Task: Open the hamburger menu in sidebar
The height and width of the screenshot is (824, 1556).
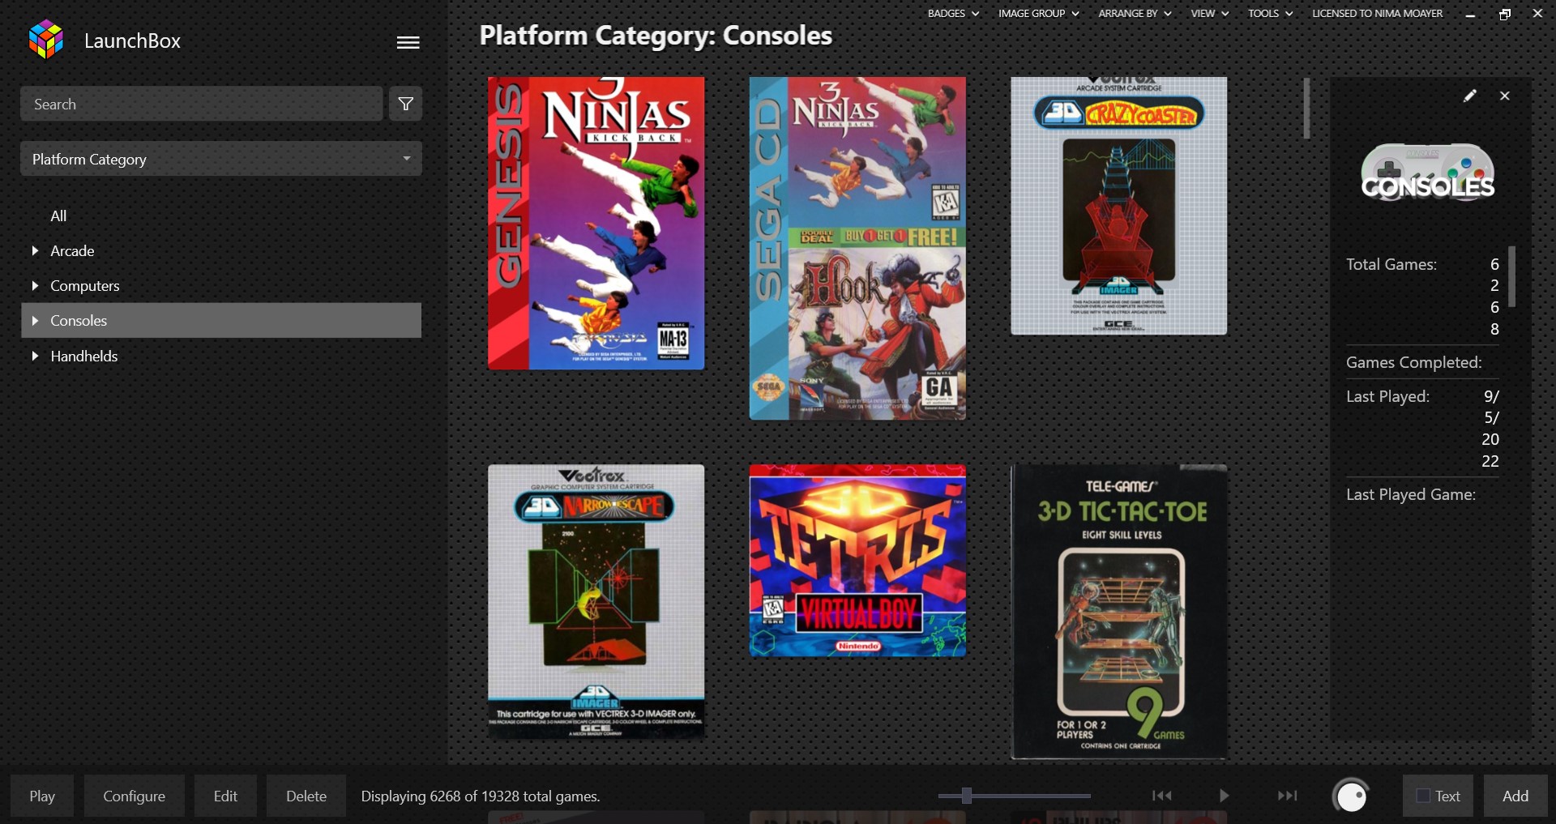Action: click(x=408, y=42)
